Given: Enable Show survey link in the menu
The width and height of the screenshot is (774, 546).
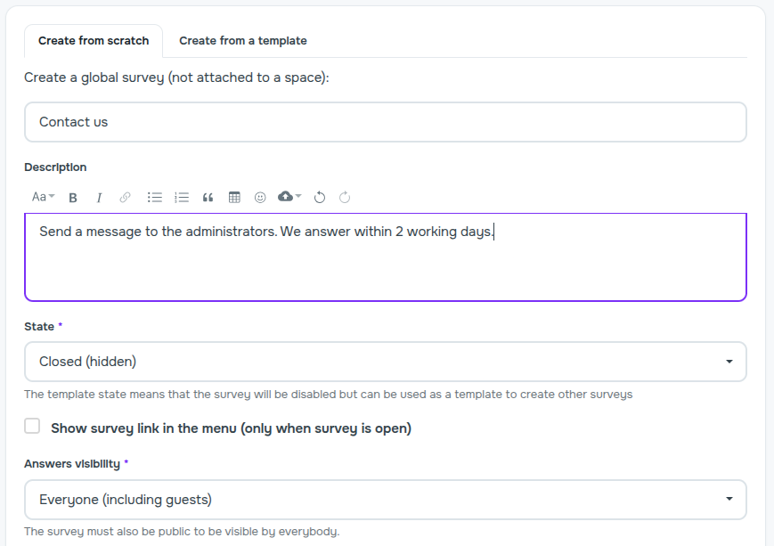Looking at the screenshot, I should click(32, 426).
